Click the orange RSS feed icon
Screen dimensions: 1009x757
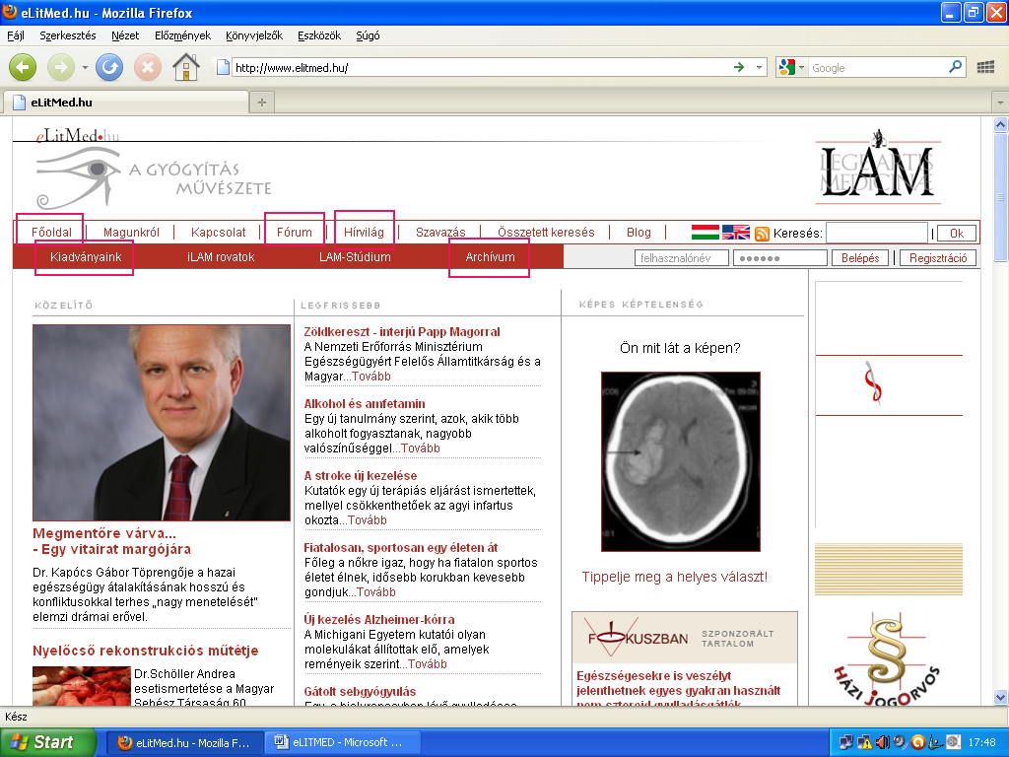click(762, 234)
